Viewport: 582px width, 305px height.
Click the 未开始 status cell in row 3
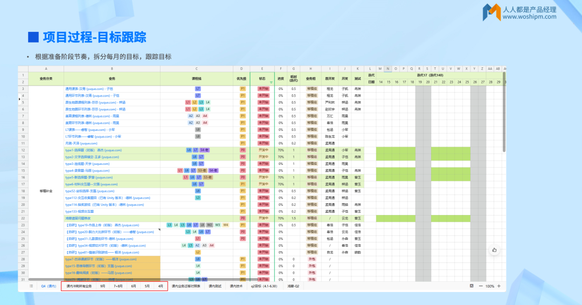click(x=262, y=88)
